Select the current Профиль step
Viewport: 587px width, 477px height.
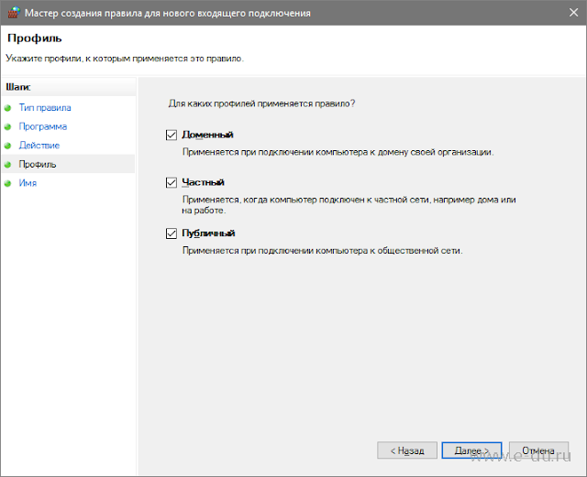(38, 165)
